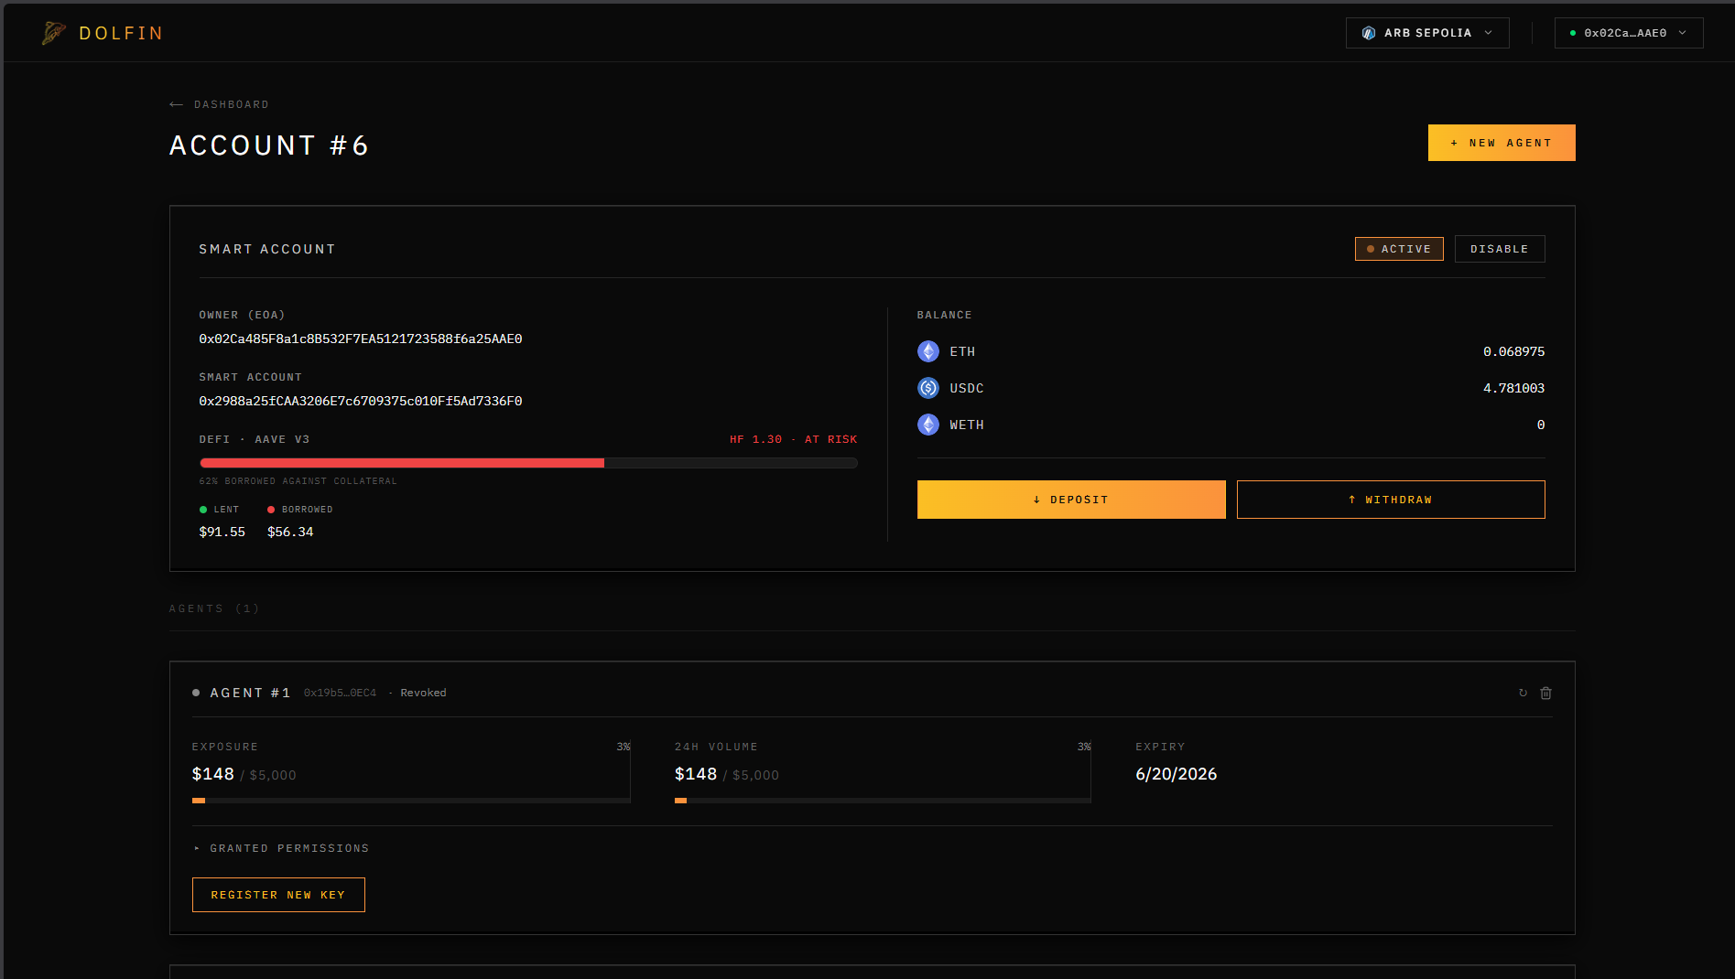Image resolution: width=1735 pixels, height=979 pixels.
Task: Go back to Dashboard link
Action: click(232, 104)
